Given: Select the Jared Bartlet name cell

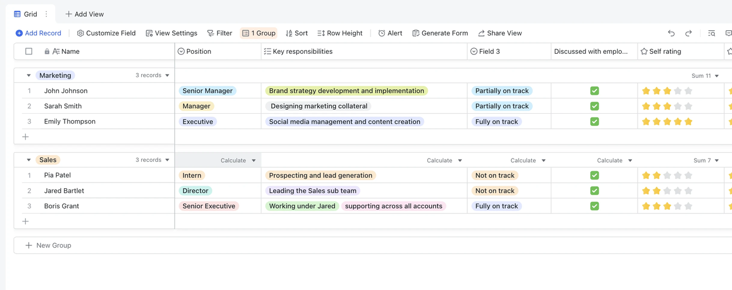Looking at the screenshot, I should (94, 191).
